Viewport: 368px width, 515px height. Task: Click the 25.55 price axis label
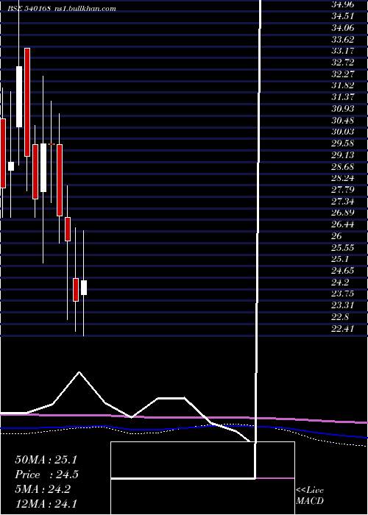(342, 247)
